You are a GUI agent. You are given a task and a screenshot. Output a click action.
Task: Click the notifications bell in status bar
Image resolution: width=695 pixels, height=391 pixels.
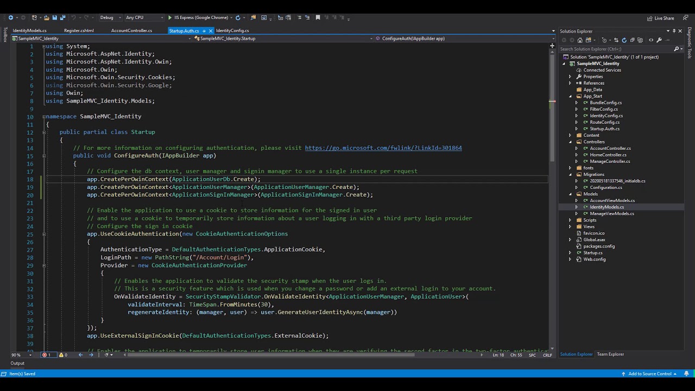(x=687, y=374)
